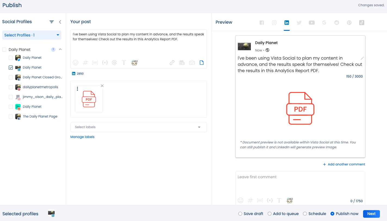Click the Next button

point(371,214)
